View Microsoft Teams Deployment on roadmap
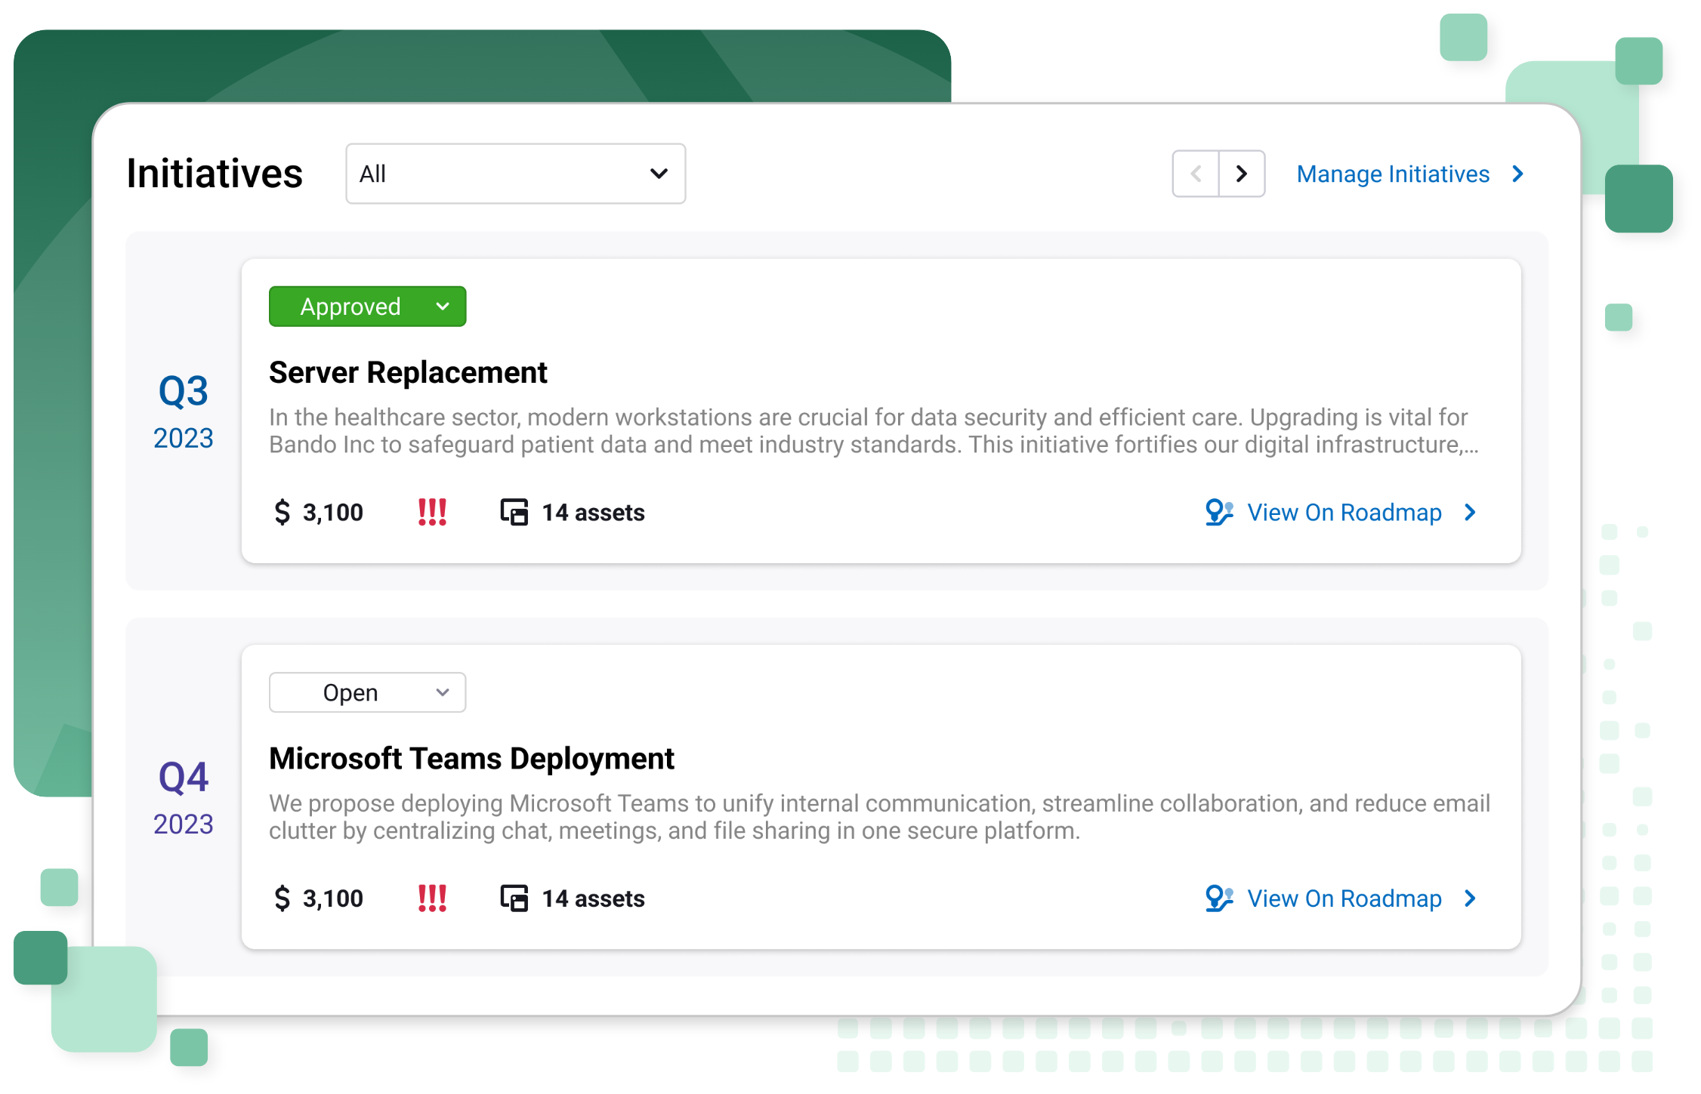Image resolution: width=1701 pixels, height=1094 pixels. click(x=1344, y=898)
